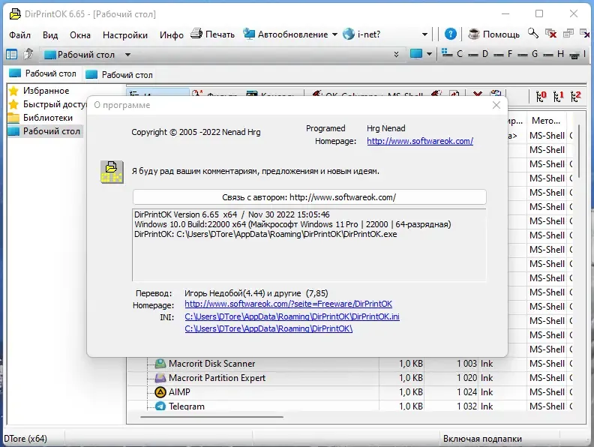The image size is (594, 447).
Task: Open the Roaming\DirPrintOK\ folder link
Action: [268, 328]
